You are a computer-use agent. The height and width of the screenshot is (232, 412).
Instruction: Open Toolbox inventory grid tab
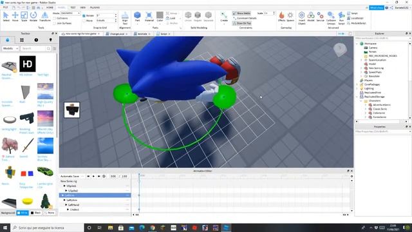point(22,40)
